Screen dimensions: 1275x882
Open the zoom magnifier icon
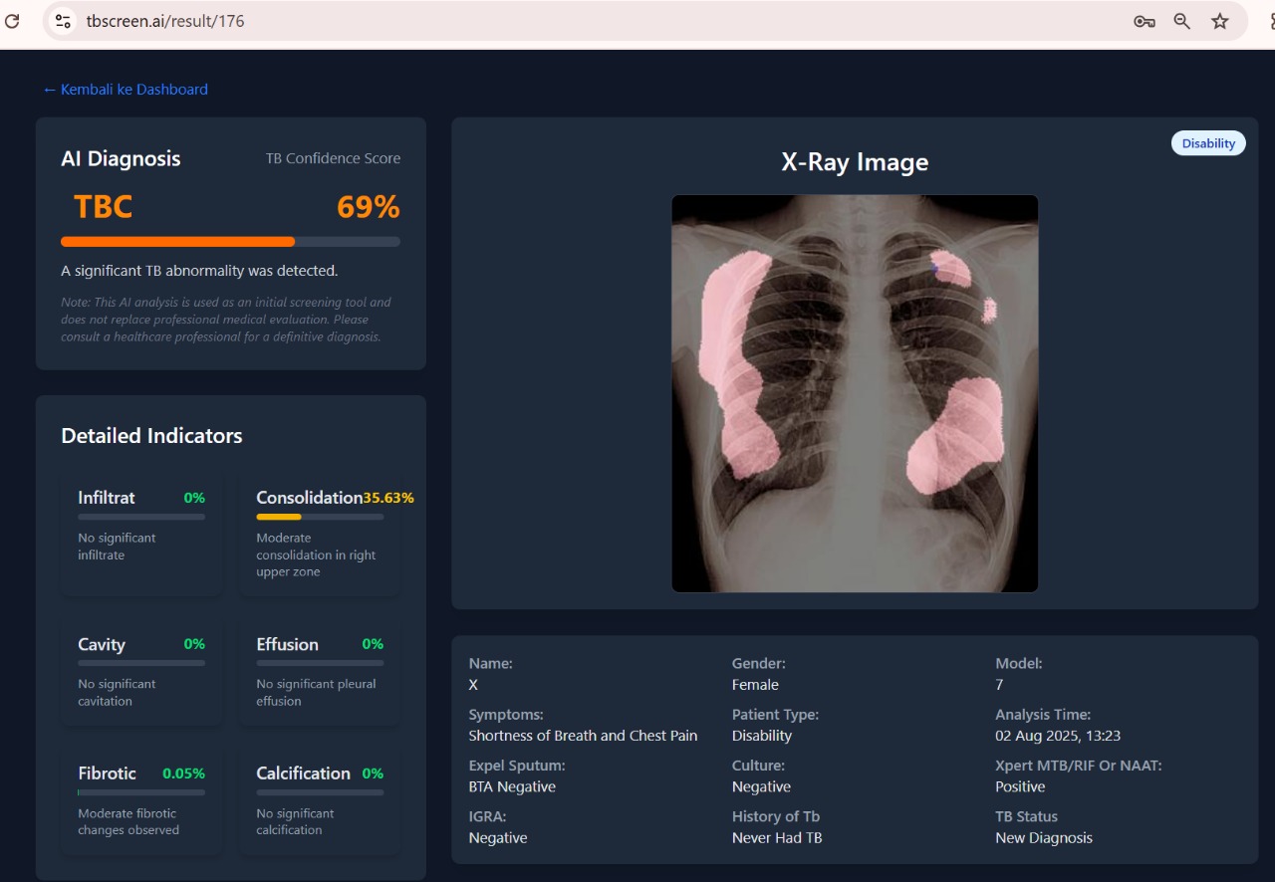(1182, 21)
